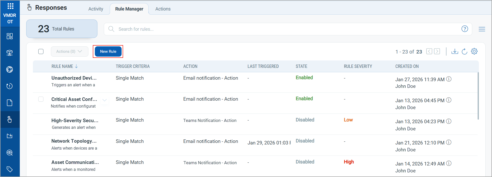Click the download rules icon

455,51
